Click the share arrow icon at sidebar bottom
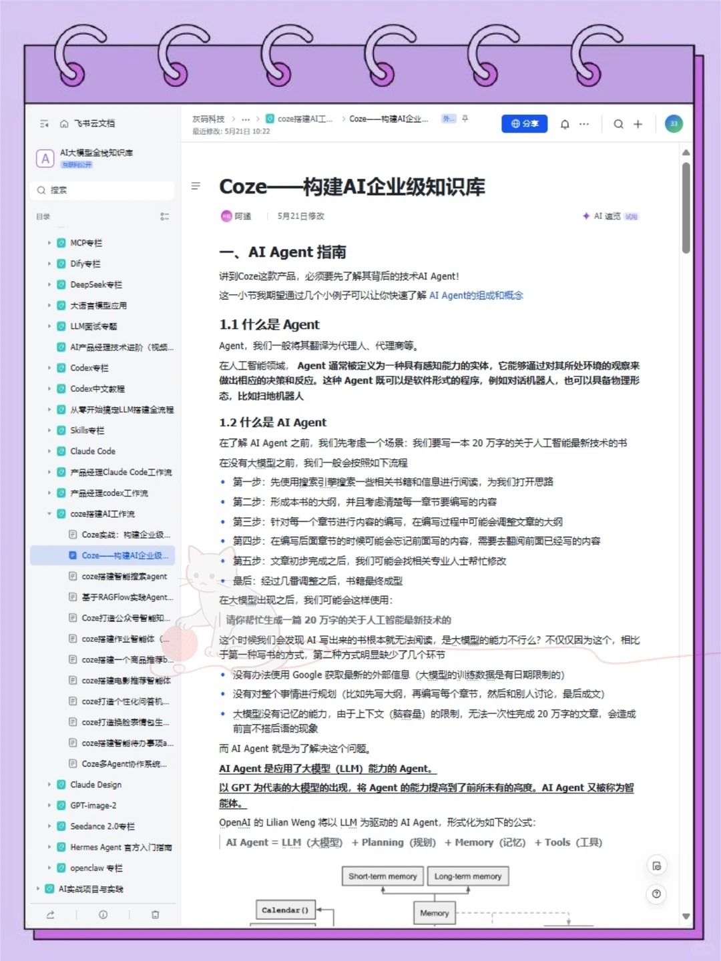721x961 pixels. (x=50, y=915)
